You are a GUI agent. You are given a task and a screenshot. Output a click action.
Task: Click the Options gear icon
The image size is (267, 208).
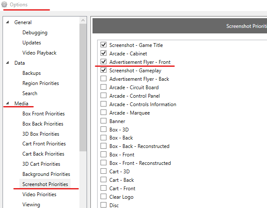4,4
